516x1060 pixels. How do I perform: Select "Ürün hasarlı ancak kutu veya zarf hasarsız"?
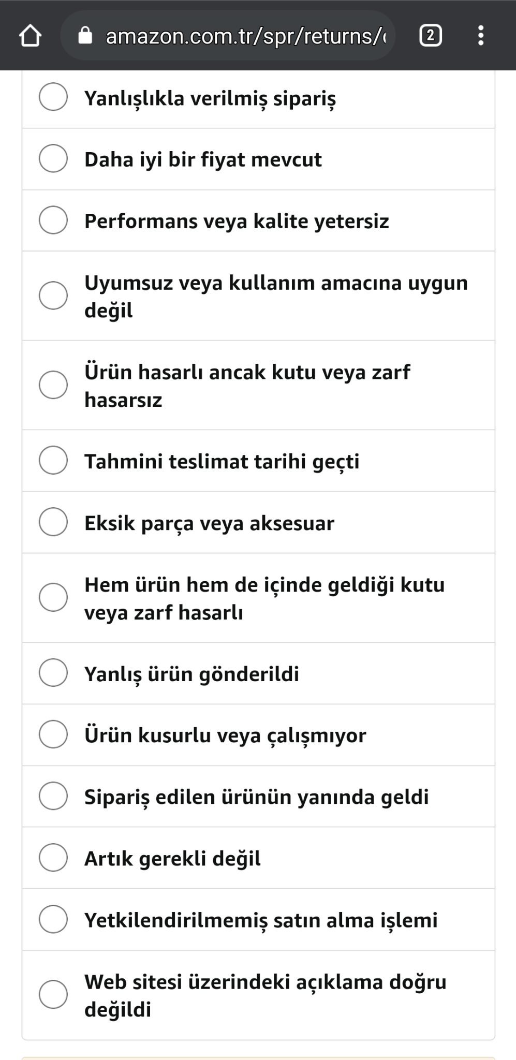(x=53, y=385)
